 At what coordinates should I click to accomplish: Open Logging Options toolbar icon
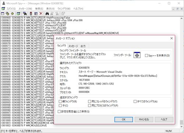click(x=36, y=14)
